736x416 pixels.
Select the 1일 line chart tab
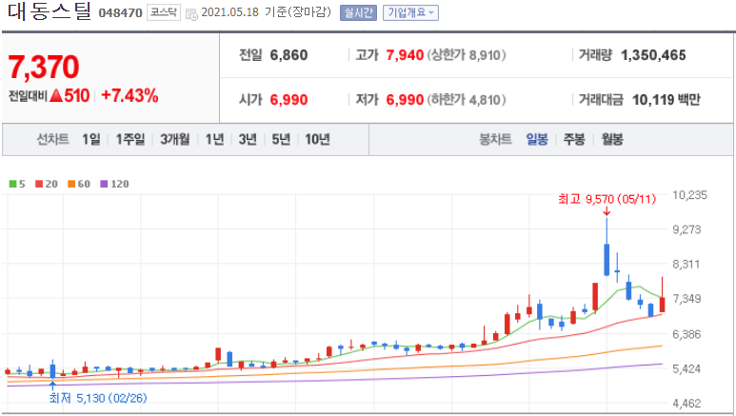tap(91, 139)
